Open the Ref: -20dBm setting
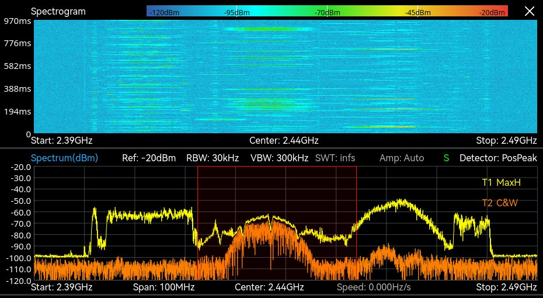 tap(149, 158)
